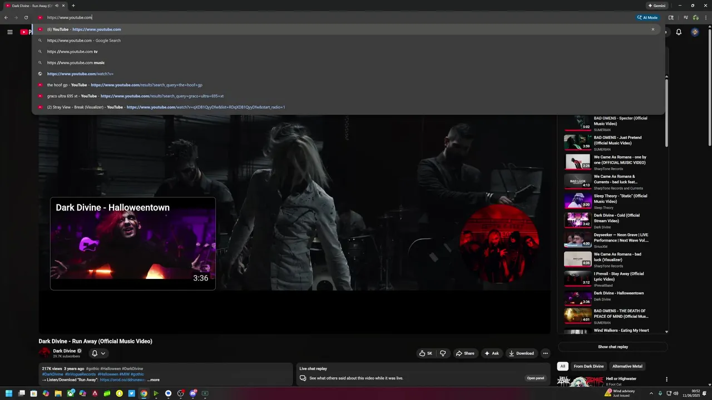The image size is (712, 400).
Task: Click into the address bar URL text
Action: tap(70, 17)
